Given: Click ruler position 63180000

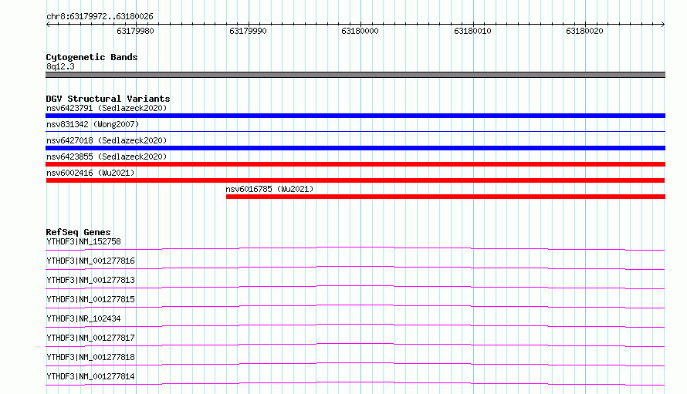Looking at the screenshot, I should [360, 31].
